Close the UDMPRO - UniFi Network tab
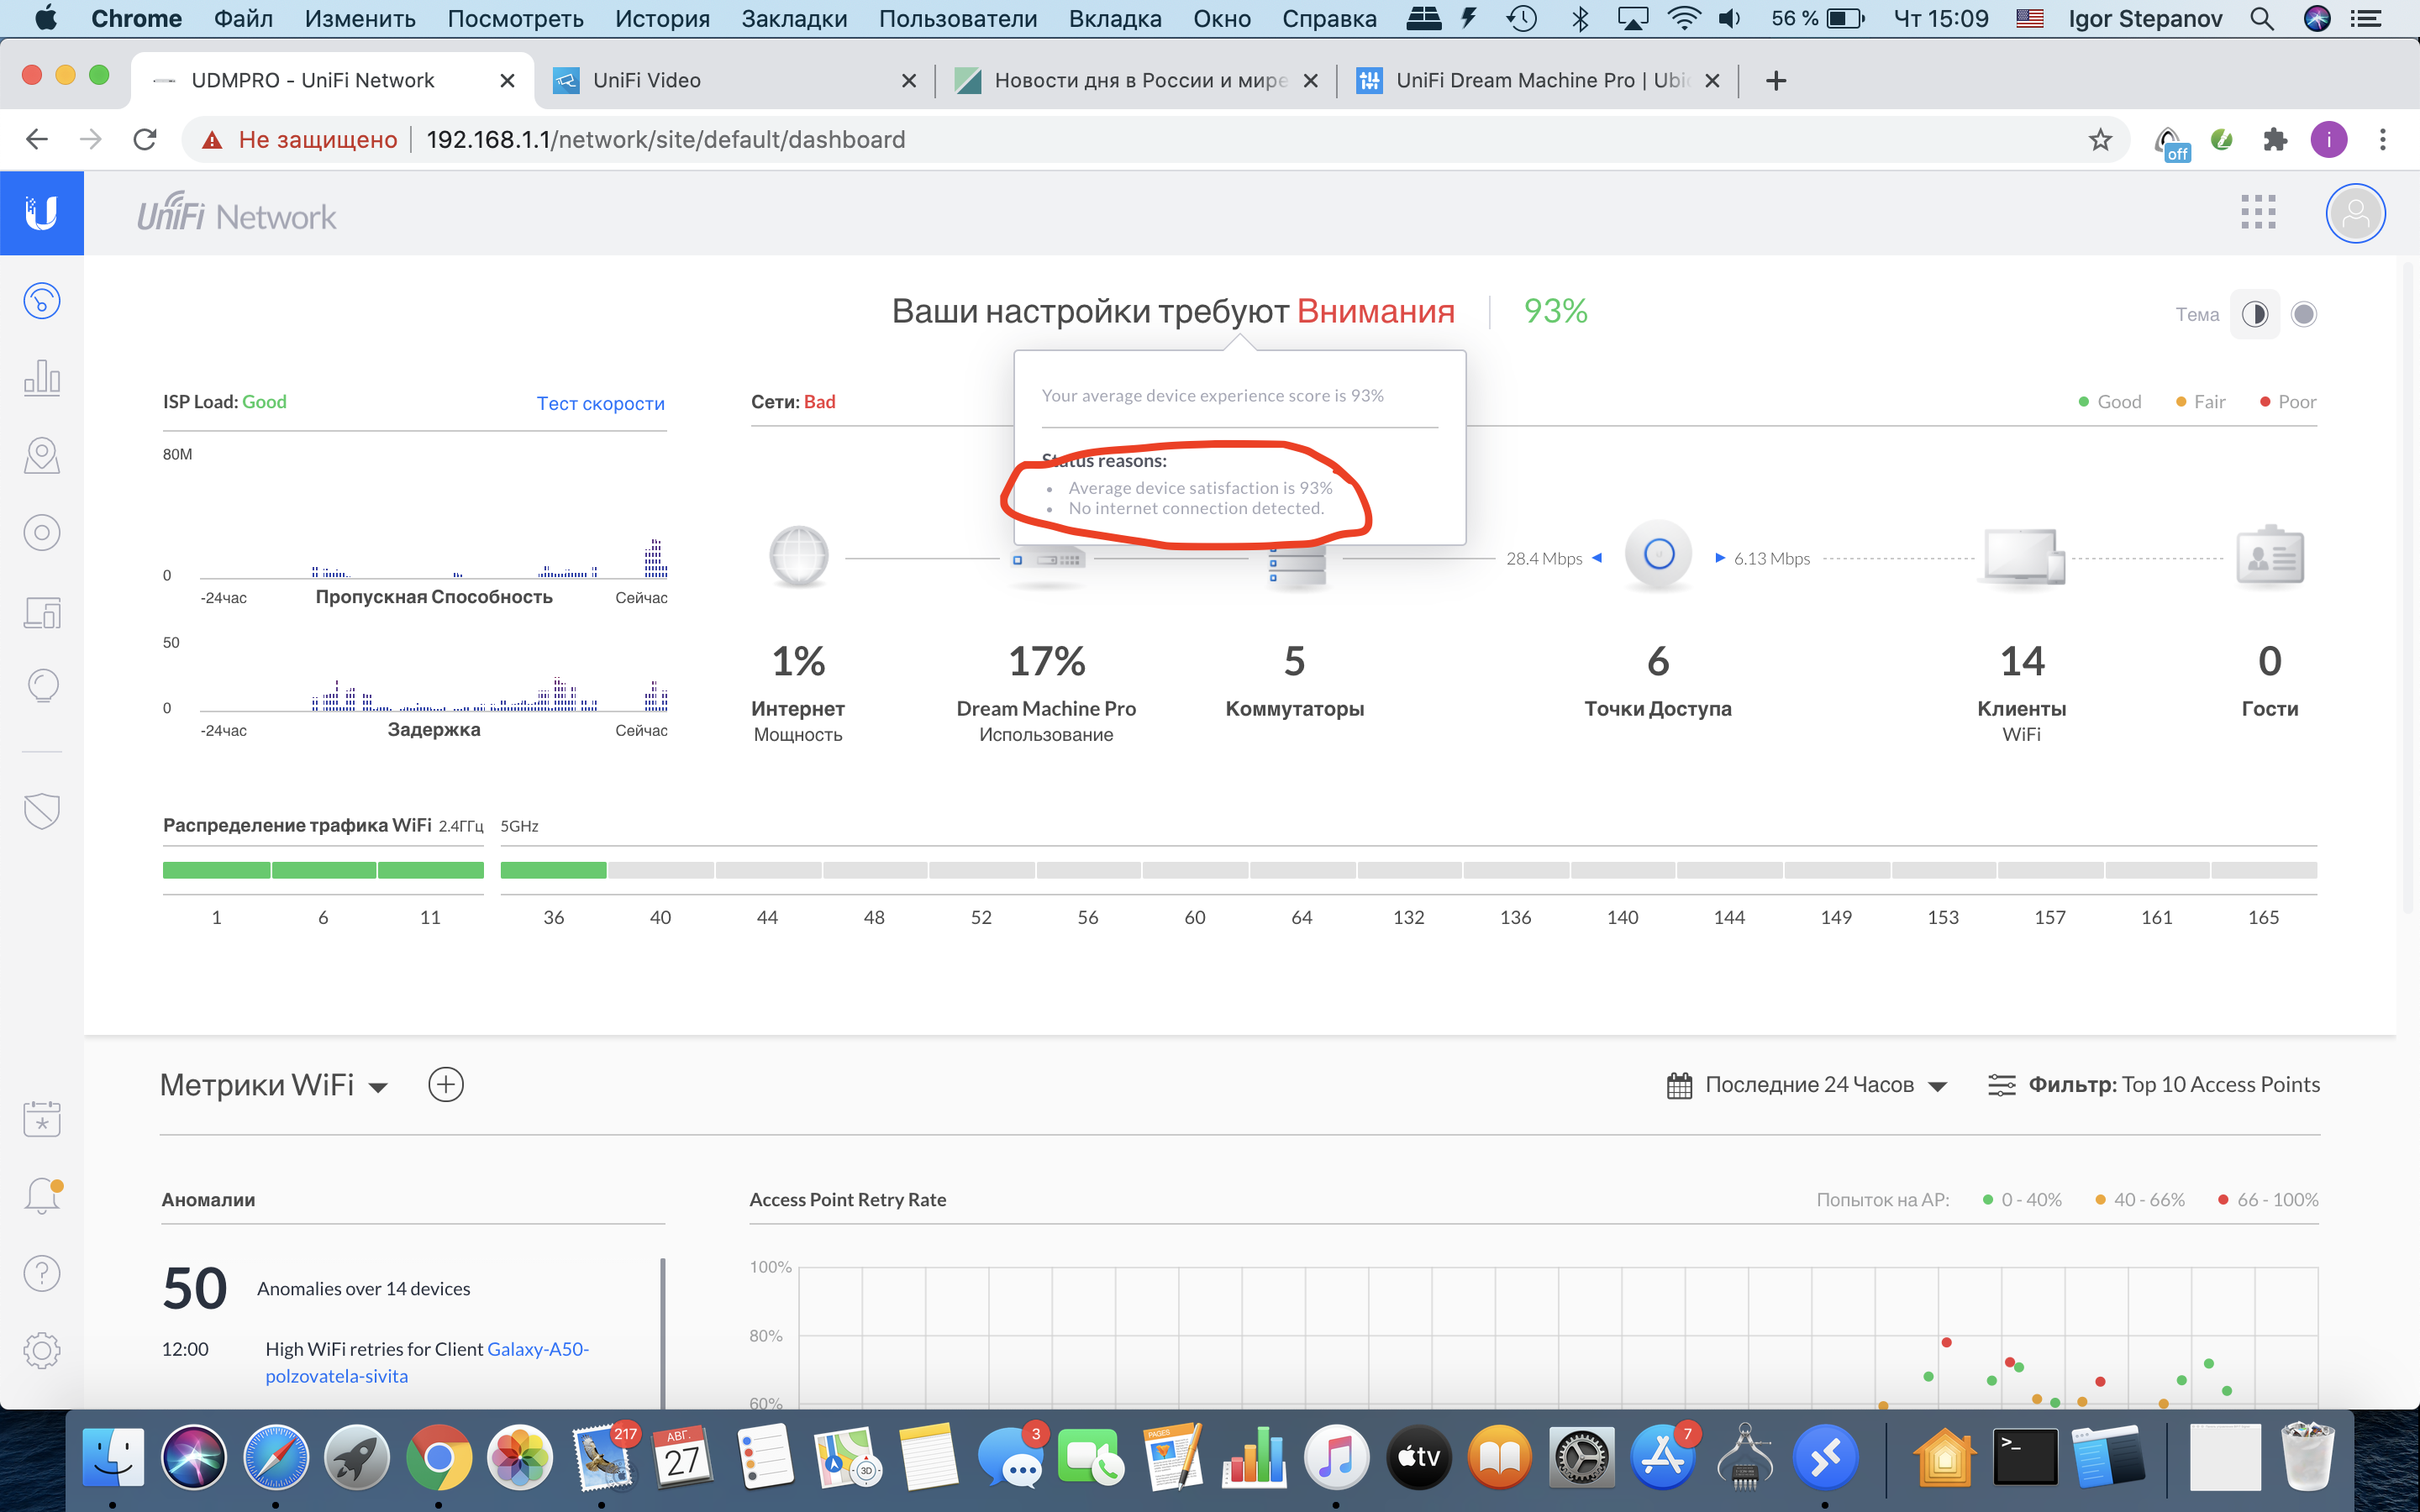 [507, 81]
